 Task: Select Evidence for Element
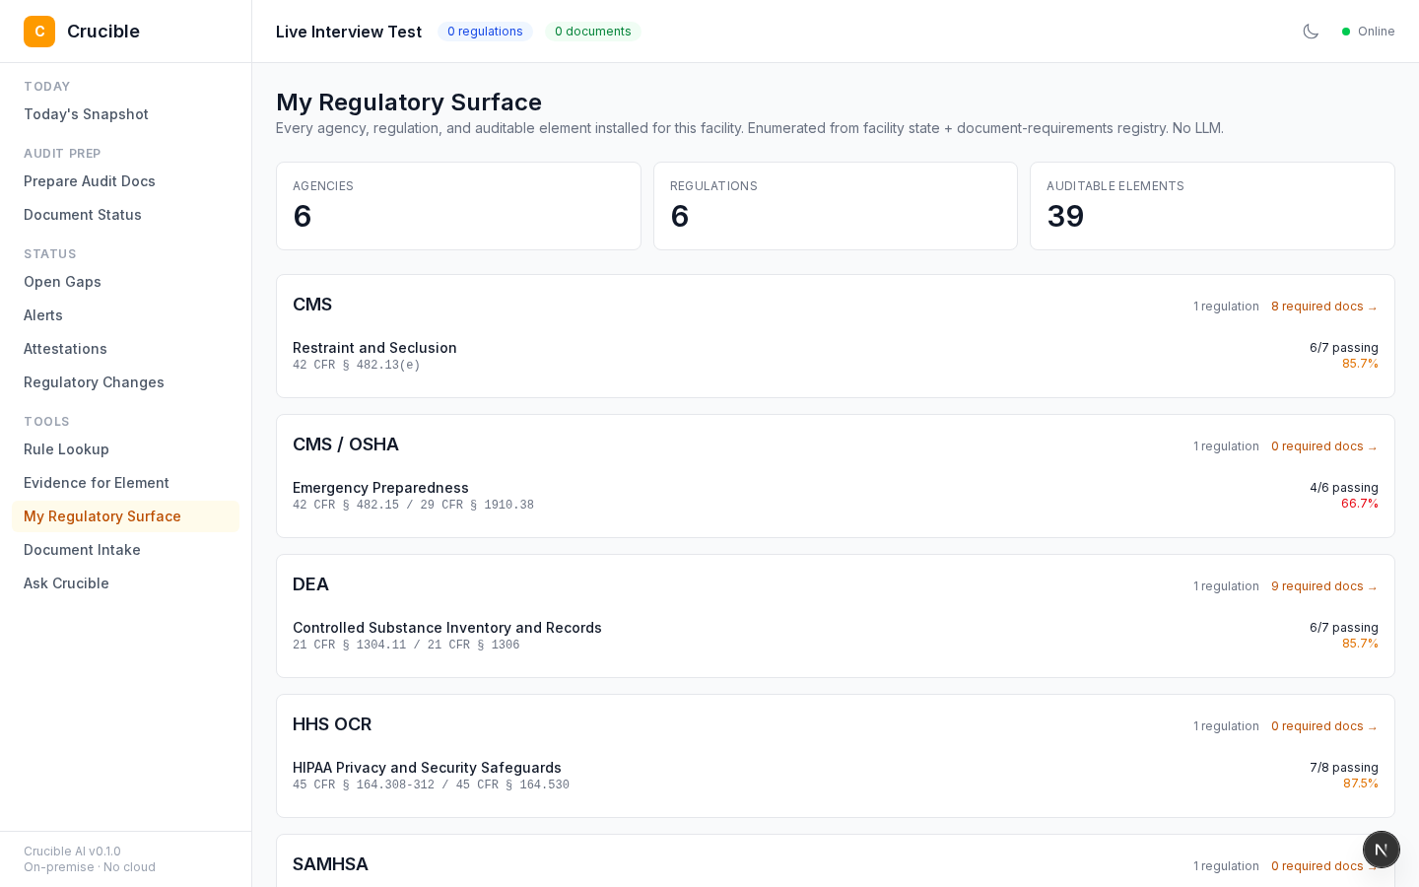[96, 483]
